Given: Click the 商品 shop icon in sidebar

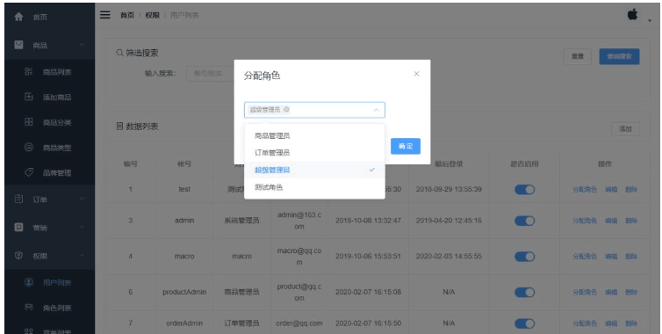Looking at the screenshot, I should [x=18, y=45].
